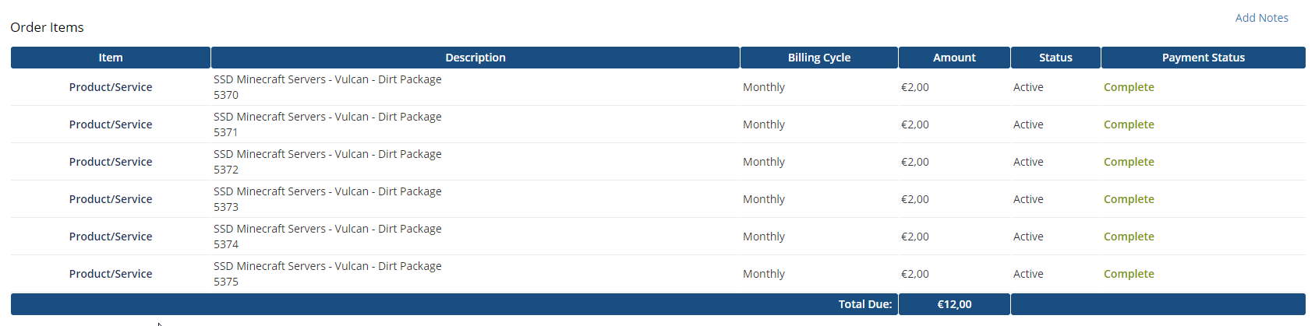Click the Complete payment status for 5370
This screenshot has width=1315, height=326.
[x=1129, y=87]
